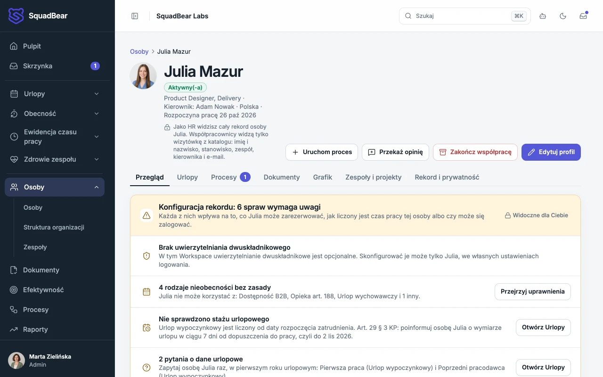Click the Urlopy calendar icon in sidebar
This screenshot has width=603, height=377.
pos(15,94)
